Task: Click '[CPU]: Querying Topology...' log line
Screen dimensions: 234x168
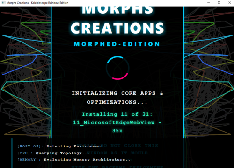Action: coord(53,153)
